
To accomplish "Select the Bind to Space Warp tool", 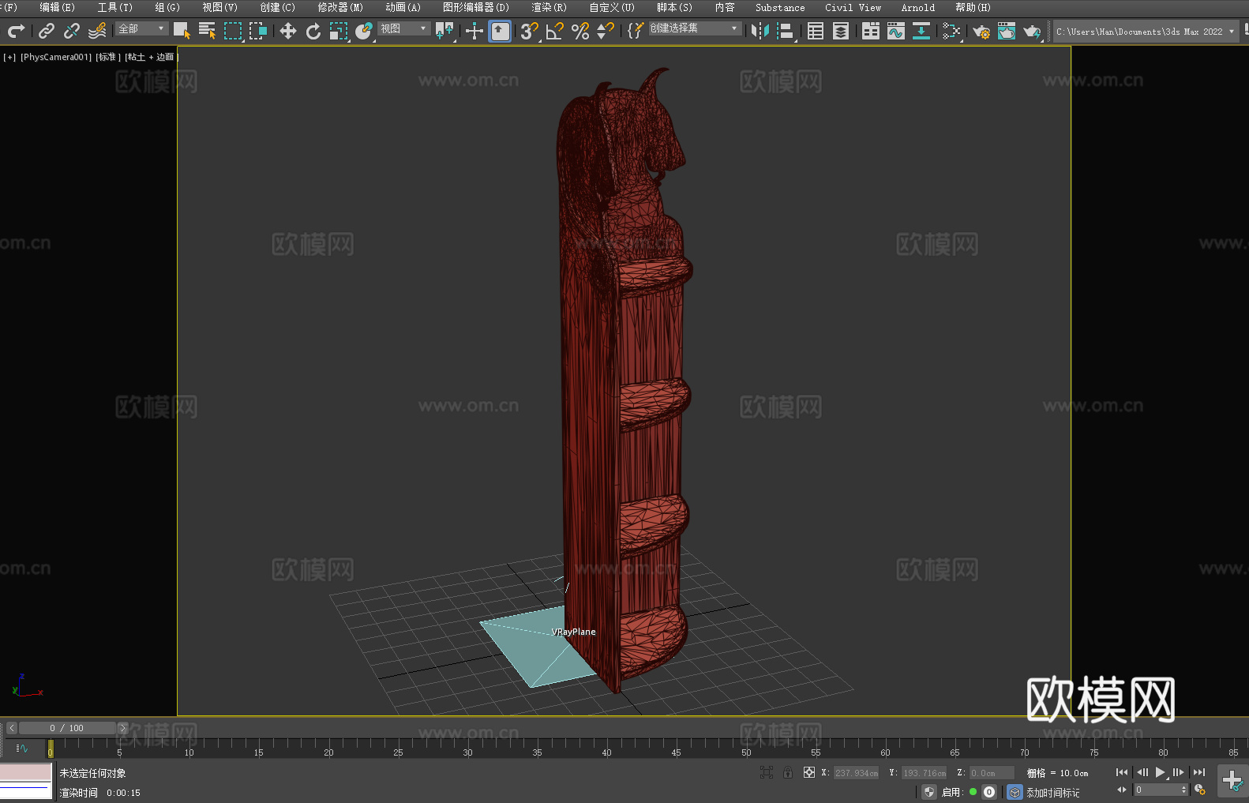I will (x=97, y=31).
